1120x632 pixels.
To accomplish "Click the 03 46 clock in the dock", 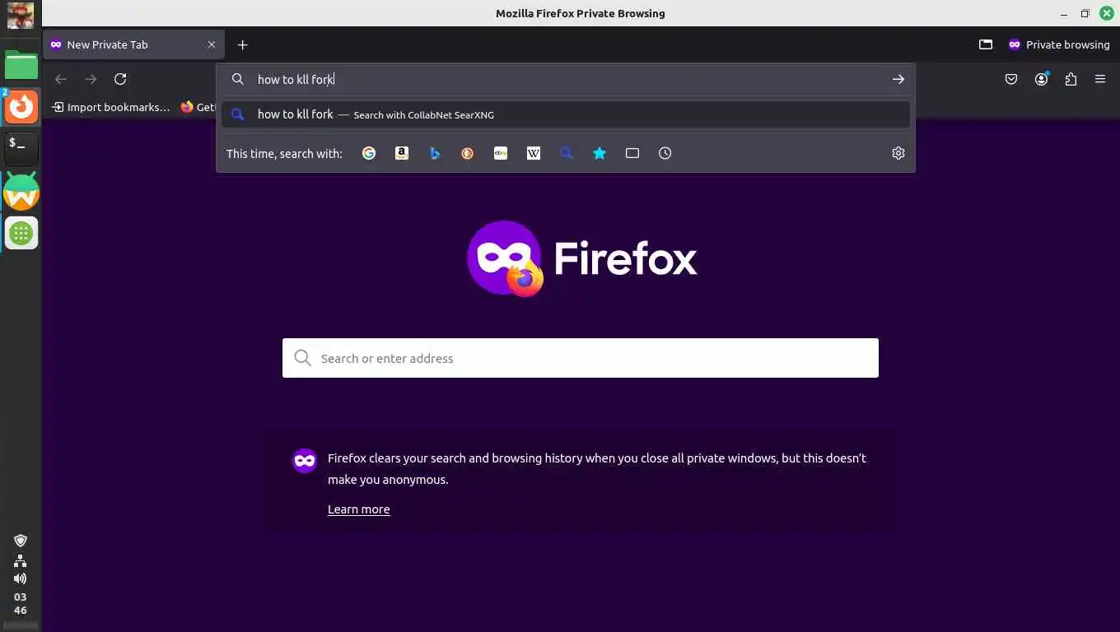I will (x=21, y=603).
